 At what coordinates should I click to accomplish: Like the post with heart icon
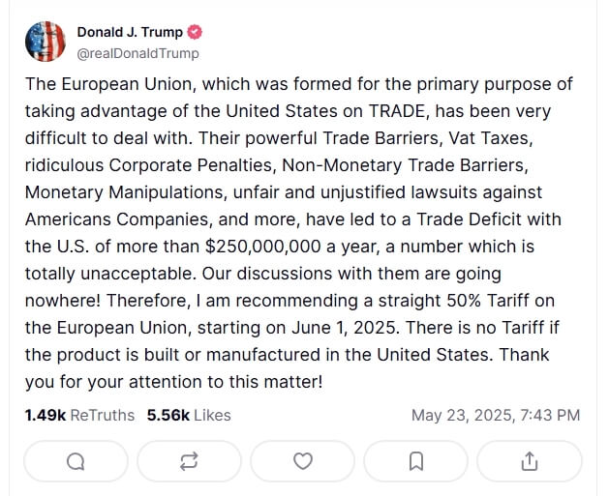302,461
